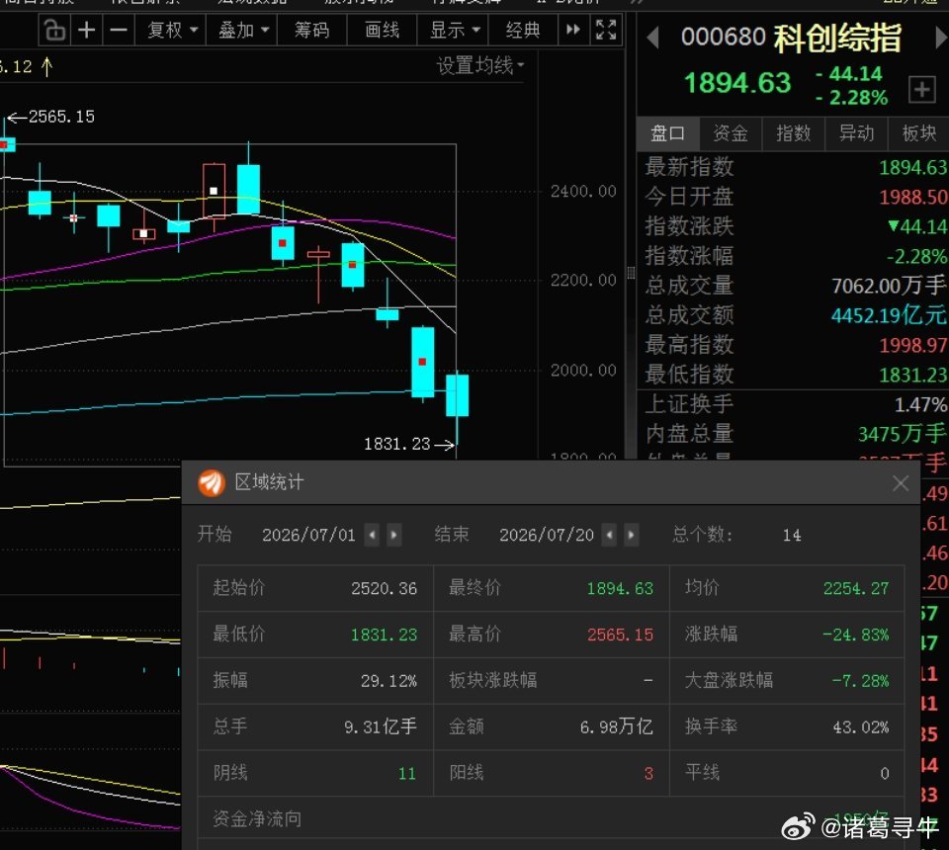This screenshot has height=850, width=949.
Task: Click 资金净流向 row label
Action: (x=257, y=818)
